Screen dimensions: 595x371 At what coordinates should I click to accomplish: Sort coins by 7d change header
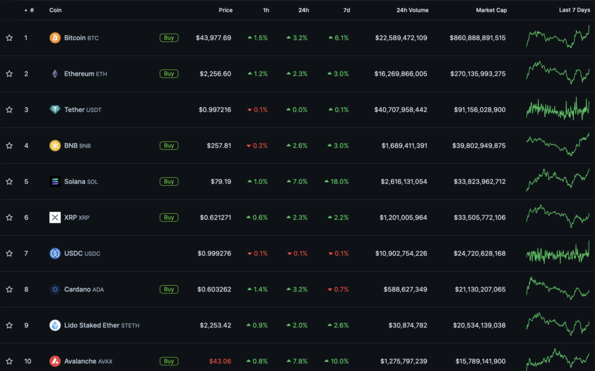346,10
